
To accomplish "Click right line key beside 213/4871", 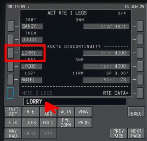I will 140,26.
